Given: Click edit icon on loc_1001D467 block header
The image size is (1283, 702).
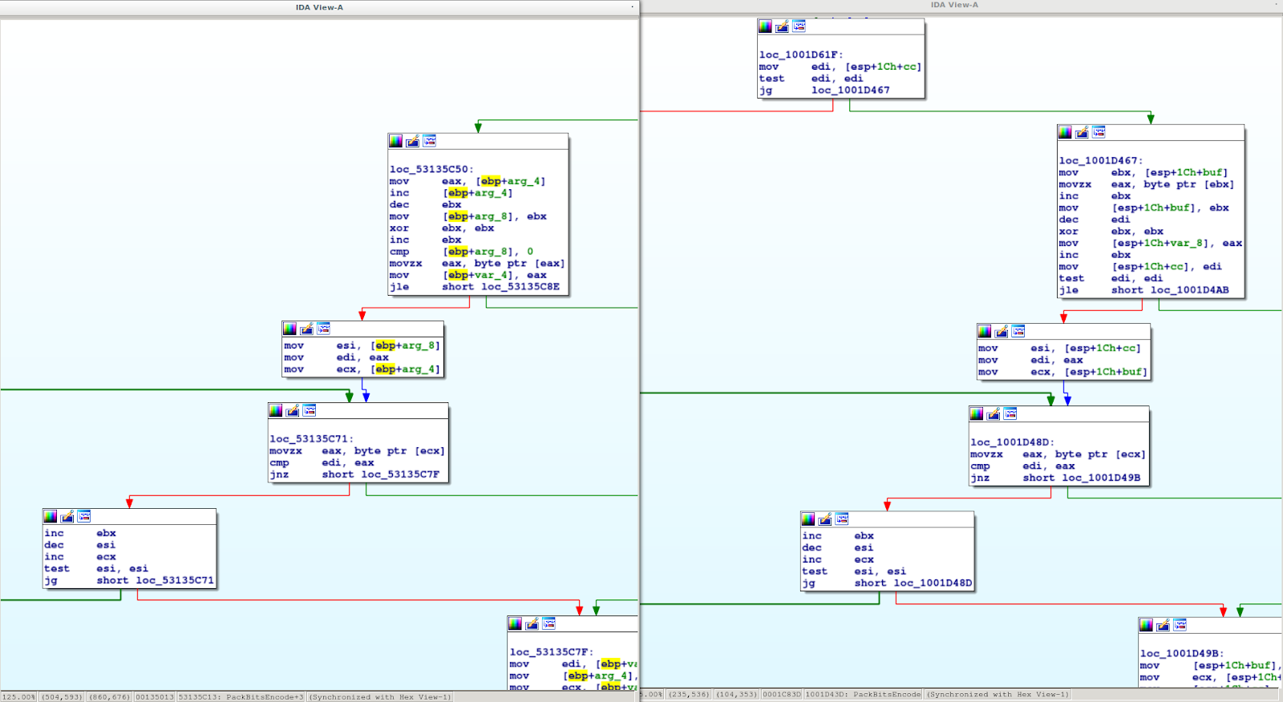Looking at the screenshot, I should 1082,132.
